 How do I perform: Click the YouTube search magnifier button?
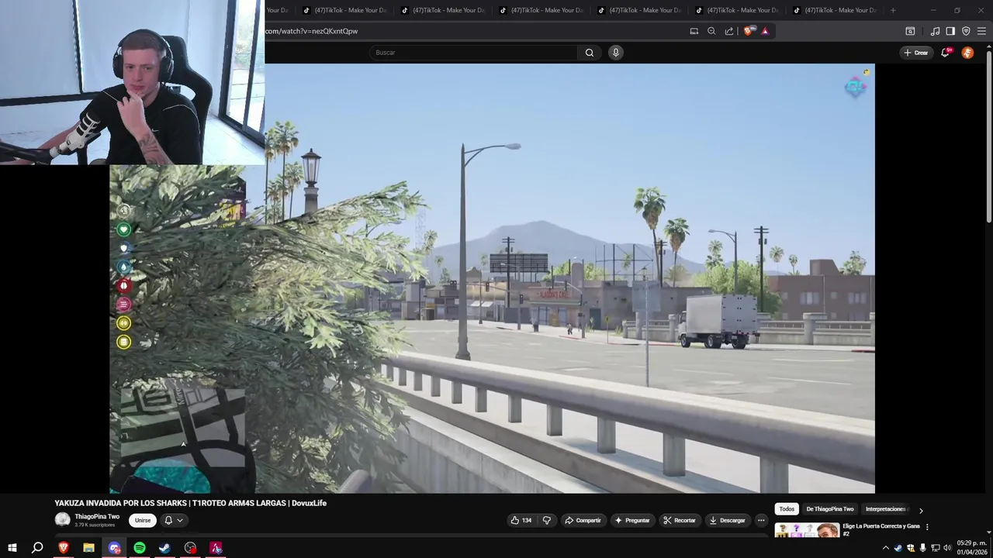click(590, 53)
